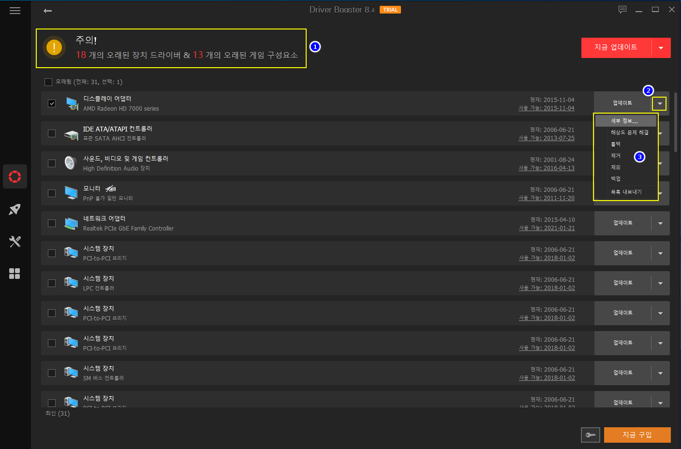Update the SM 버스 컨트롤러 driver

pyautogui.click(x=623, y=373)
